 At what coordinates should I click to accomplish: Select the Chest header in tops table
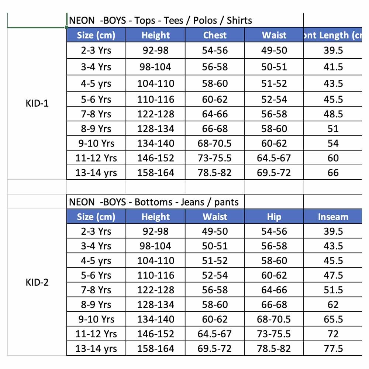[215, 35]
